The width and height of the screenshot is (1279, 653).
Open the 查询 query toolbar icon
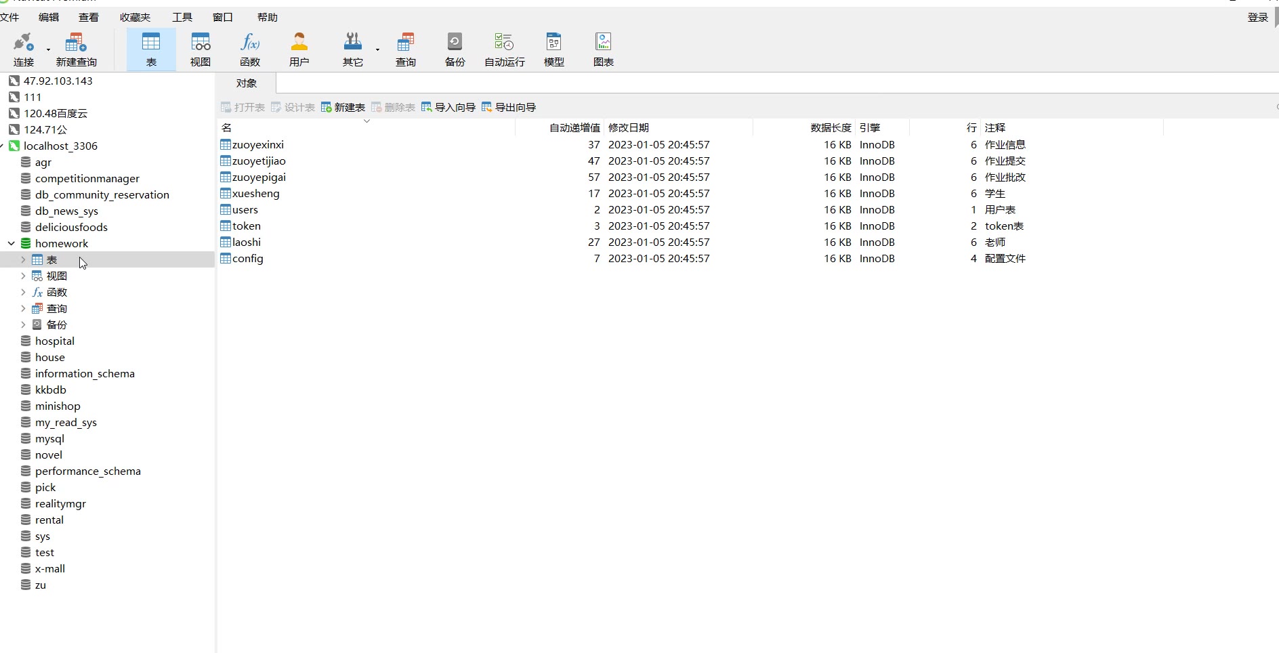click(406, 49)
